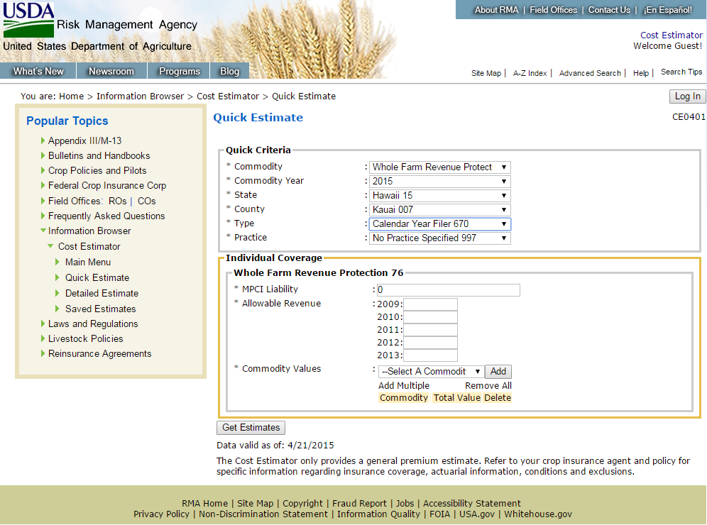Click the 2012 Allowable Revenue field

(x=430, y=343)
